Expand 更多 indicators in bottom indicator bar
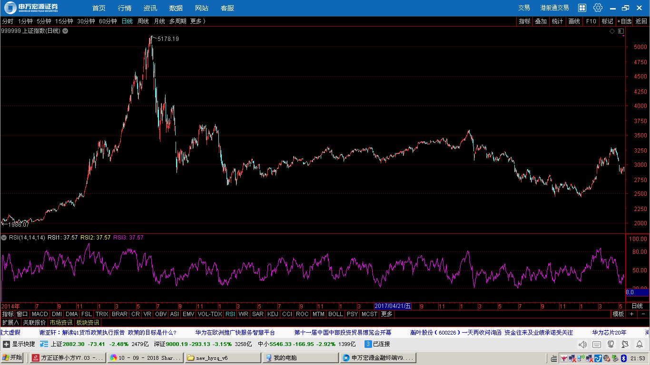 [387, 314]
